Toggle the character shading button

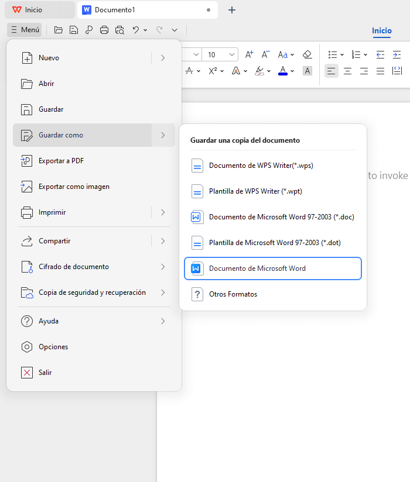coord(307,71)
